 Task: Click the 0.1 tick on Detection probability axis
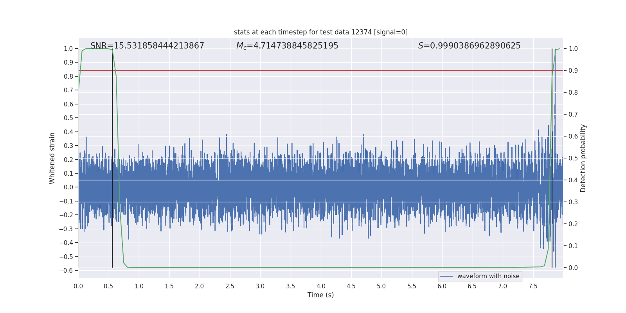click(x=573, y=246)
